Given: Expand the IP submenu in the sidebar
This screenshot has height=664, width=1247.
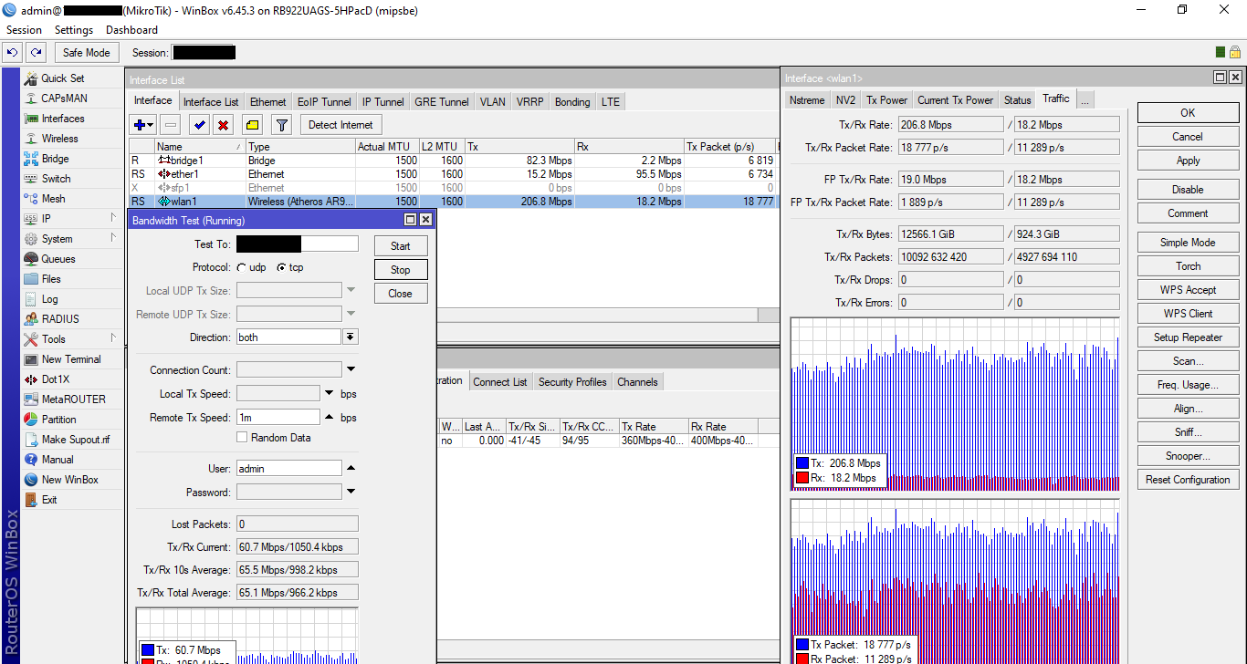Looking at the screenshot, I should pyautogui.click(x=72, y=219).
